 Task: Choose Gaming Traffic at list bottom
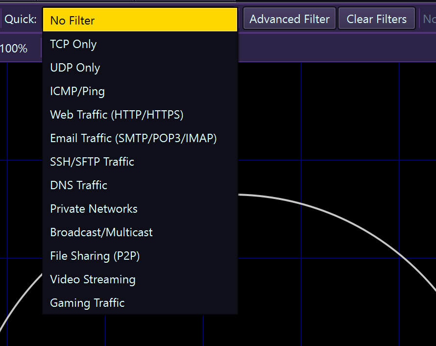click(87, 303)
